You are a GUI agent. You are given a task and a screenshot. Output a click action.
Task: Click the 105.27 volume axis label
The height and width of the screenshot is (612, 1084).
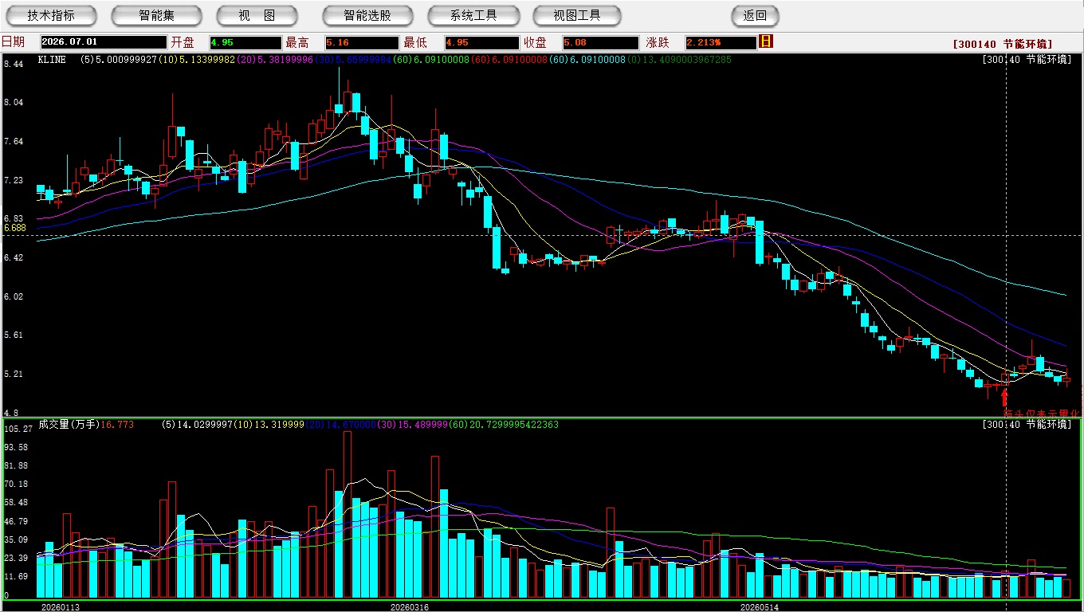(18, 429)
